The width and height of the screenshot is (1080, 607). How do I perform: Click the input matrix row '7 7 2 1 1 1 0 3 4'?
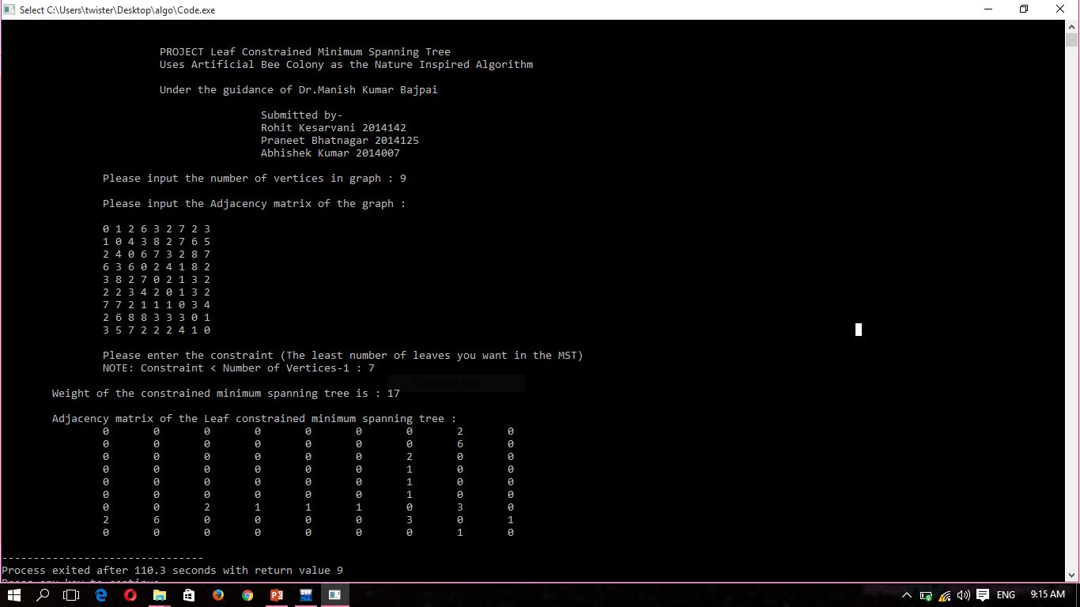[x=157, y=304]
